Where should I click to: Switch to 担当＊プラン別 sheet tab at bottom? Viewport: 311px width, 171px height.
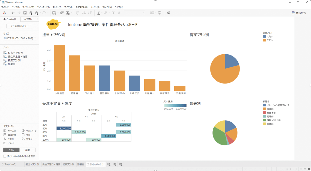click(x=32, y=164)
